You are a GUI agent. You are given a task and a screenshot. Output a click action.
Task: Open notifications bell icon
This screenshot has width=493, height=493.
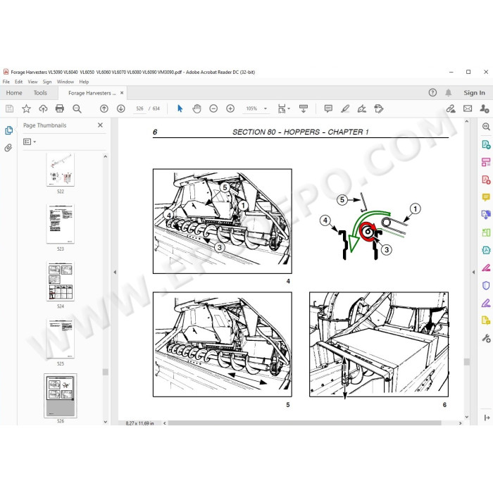[449, 92]
